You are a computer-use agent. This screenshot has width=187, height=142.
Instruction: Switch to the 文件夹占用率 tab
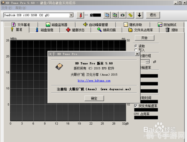141,30
